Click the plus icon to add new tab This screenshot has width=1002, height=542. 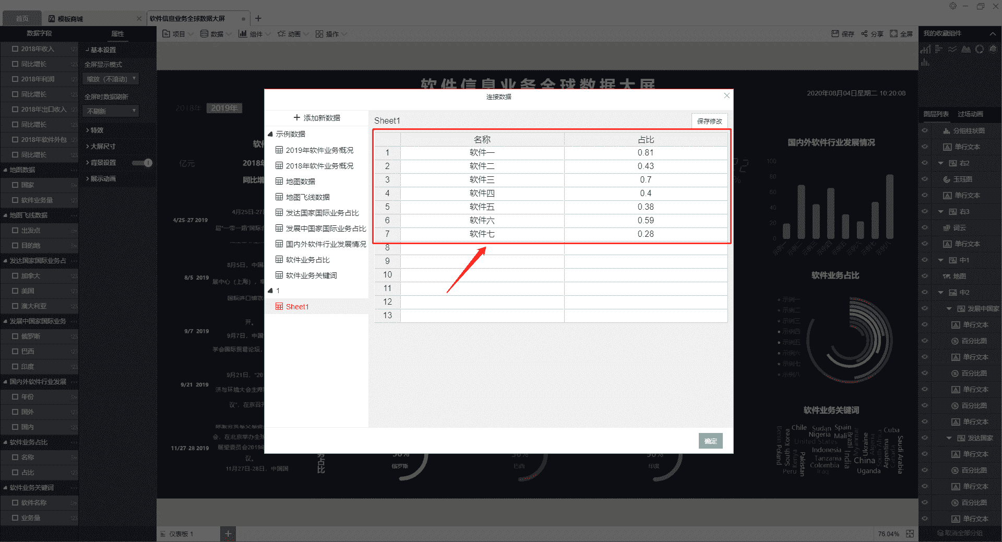click(258, 18)
